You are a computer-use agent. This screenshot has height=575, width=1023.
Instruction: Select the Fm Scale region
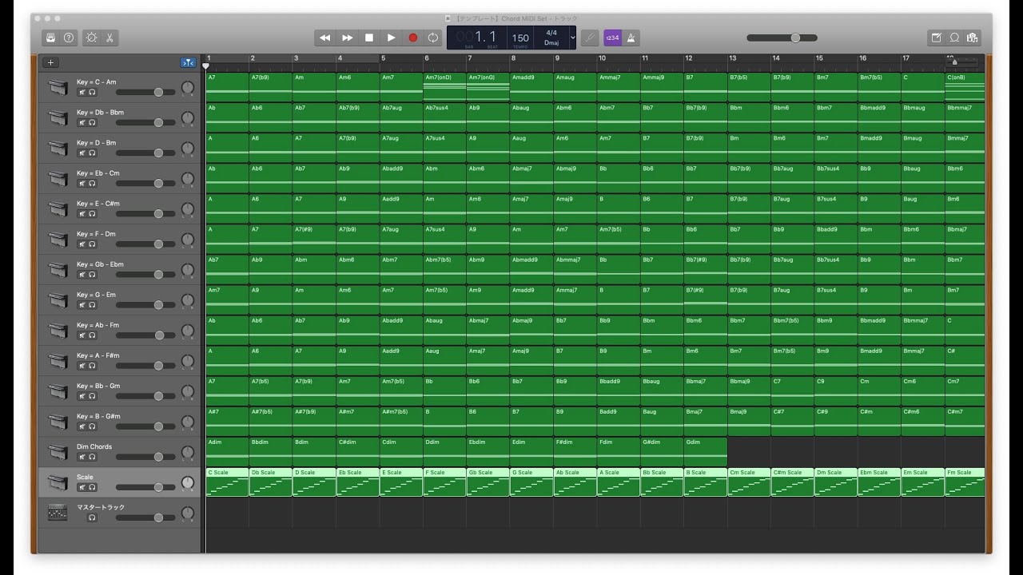(965, 482)
